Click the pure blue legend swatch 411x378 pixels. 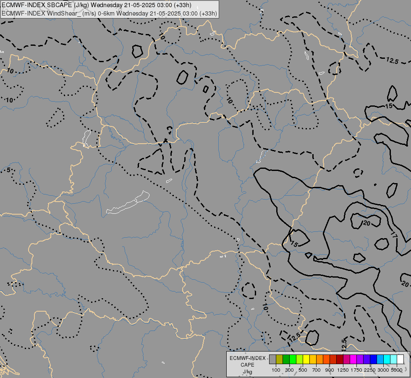374,359
